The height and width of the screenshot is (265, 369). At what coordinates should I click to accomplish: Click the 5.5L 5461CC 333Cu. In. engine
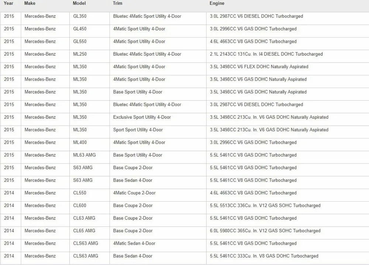(264, 256)
